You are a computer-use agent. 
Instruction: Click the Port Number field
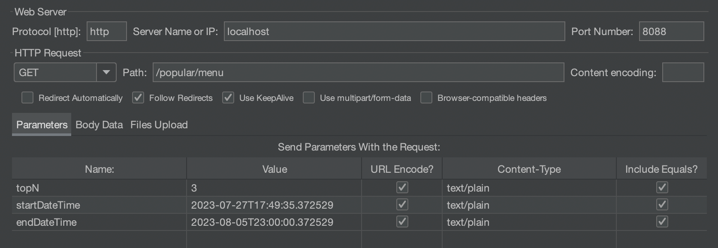(671, 32)
